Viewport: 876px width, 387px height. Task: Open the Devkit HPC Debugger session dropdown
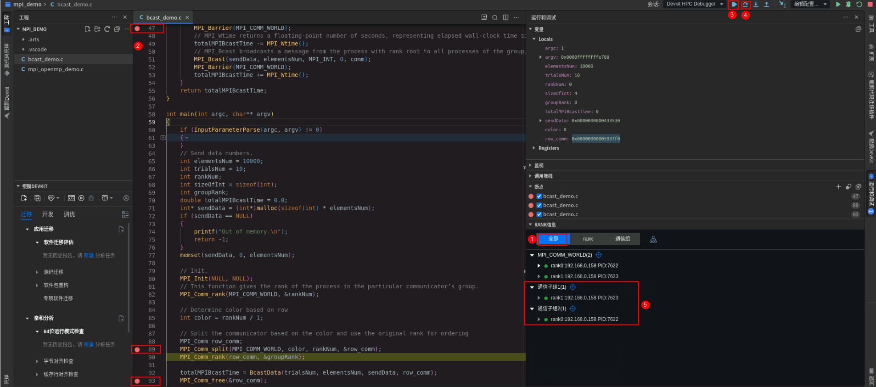[695, 4]
